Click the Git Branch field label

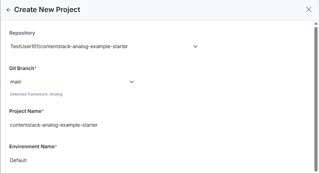22,68
